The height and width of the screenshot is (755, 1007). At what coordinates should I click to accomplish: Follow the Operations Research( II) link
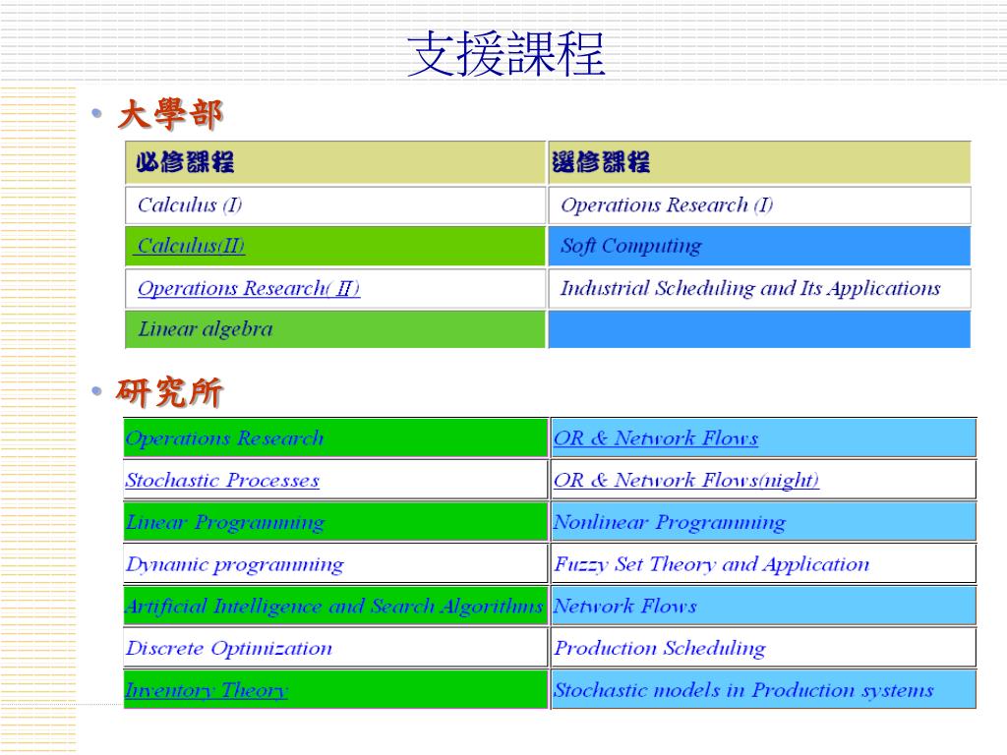click(x=249, y=288)
